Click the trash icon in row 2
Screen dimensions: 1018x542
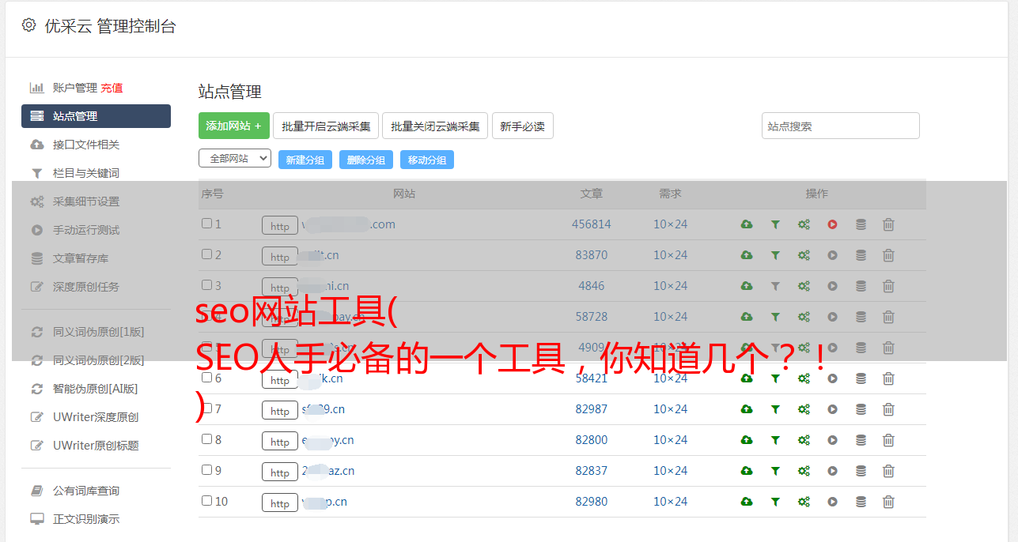tap(888, 255)
